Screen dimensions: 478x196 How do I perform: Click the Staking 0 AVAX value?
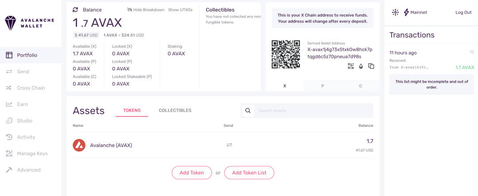click(176, 54)
